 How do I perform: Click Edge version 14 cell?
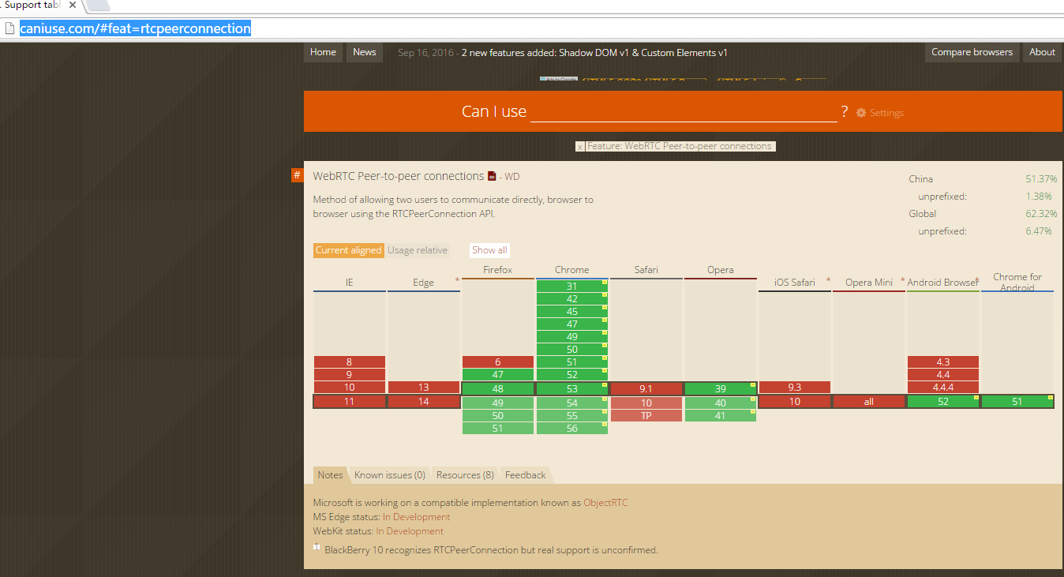tap(423, 402)
